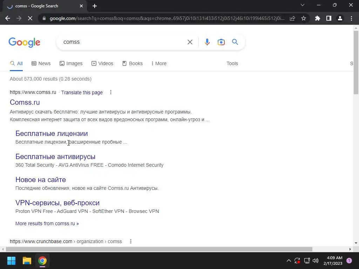359x269 pixels.
Task: Open options dots for comss.ru result
Action: pos(110,92)
